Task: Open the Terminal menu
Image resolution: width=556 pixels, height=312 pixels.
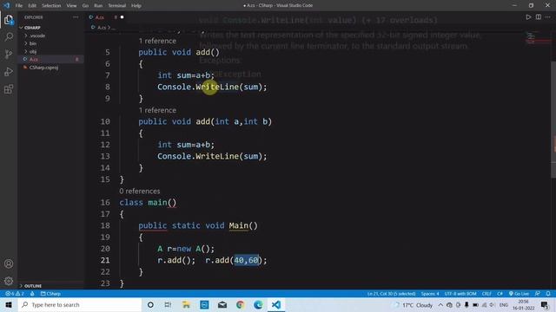Action: 117,6
